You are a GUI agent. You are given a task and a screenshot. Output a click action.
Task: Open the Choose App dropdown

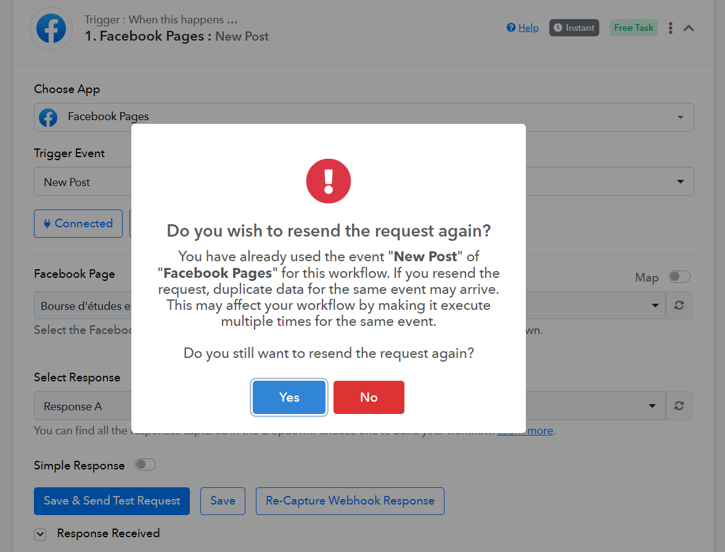(x=680, y=117)
